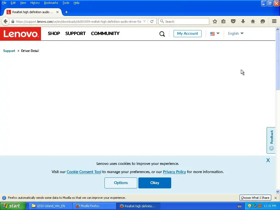Open the Bookmarks menu
This screenshot has width=280, height=210.
tap(51, 3)
